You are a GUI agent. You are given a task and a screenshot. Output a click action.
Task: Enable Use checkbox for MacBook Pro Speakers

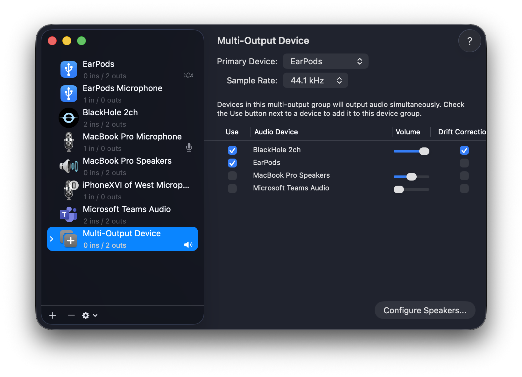pos(232,176)
